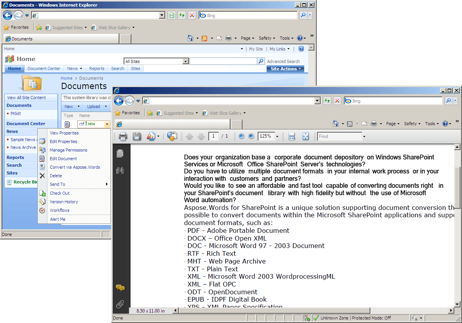Open PKlidt link in quick launch
The image size is (462, 323).
point(16,113)
